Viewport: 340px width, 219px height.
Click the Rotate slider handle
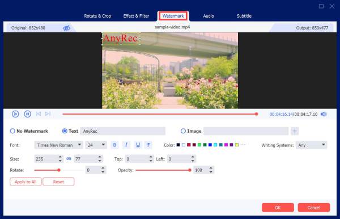[59, 170]
